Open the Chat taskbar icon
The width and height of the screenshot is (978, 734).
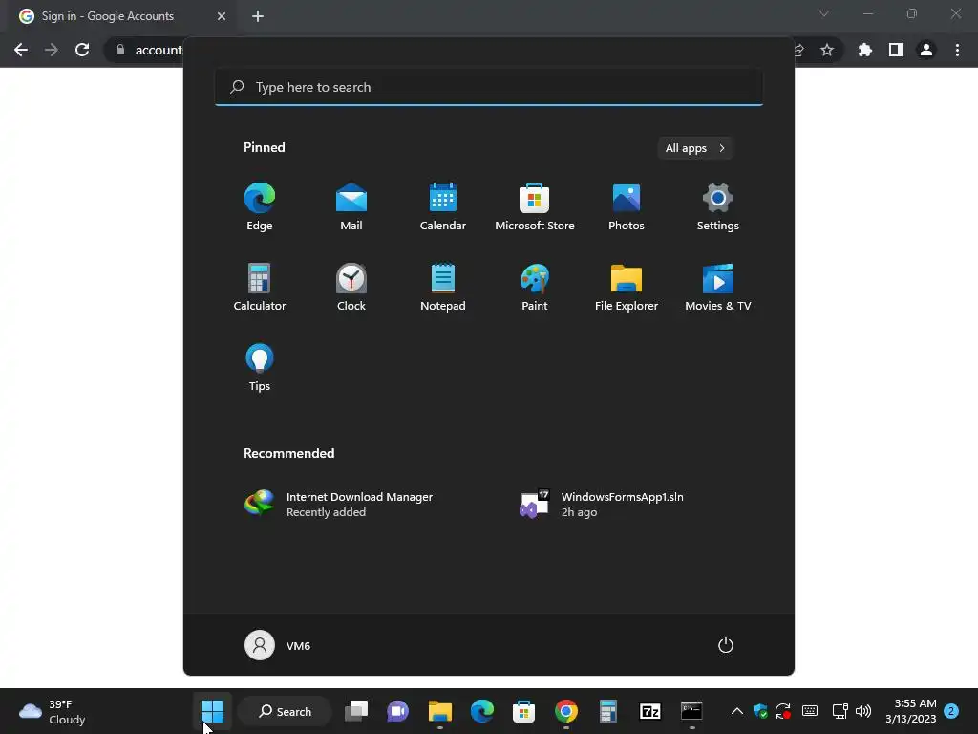click(398, 711)
